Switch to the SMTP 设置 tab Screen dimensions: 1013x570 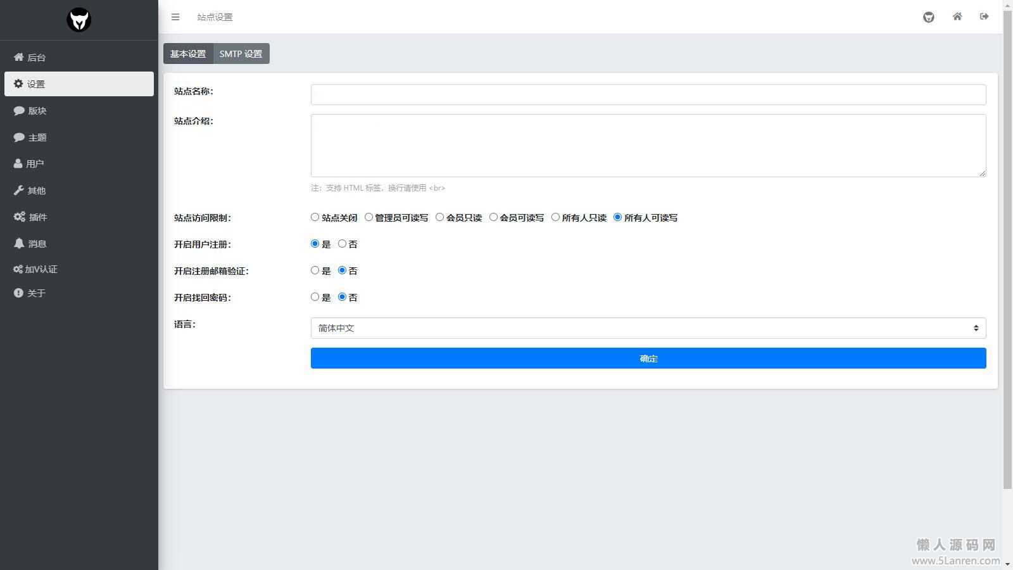click(241, 54)
